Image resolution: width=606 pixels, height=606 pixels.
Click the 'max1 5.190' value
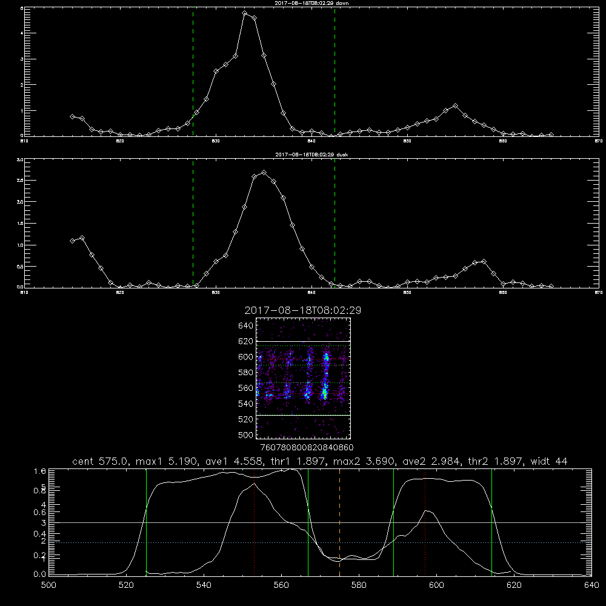pos(161,461)
